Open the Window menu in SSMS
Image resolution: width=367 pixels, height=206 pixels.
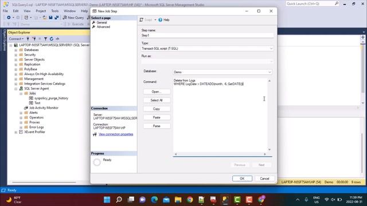pos(69,11)
